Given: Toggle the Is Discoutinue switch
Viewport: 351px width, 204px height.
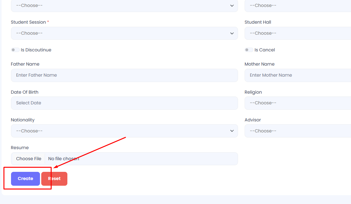Looking at the screenshot, I should 15,50.
